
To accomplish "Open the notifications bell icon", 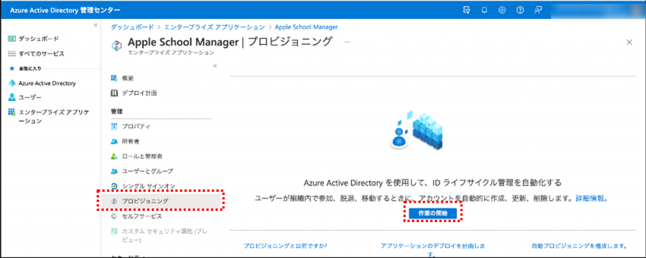I will click(484, 10).
